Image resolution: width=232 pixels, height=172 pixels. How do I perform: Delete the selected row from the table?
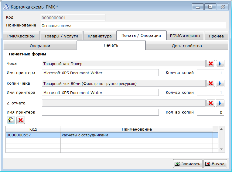21,120
